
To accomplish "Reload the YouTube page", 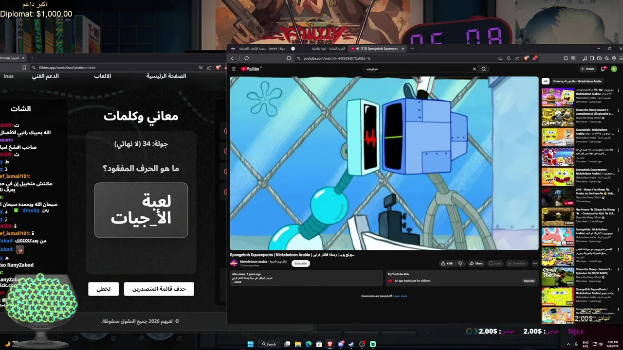I will tap(247, 58).
